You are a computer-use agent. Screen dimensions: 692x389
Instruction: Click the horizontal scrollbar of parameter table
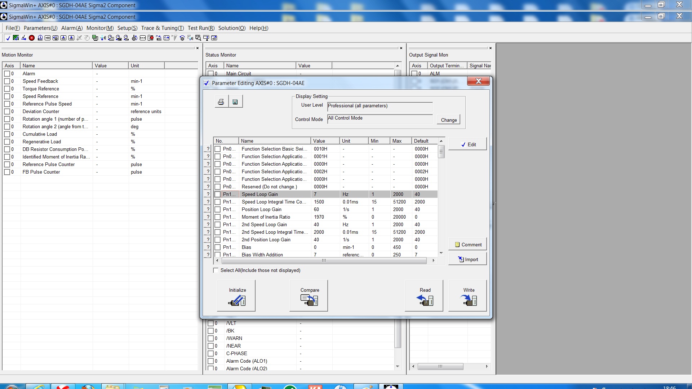323,260
